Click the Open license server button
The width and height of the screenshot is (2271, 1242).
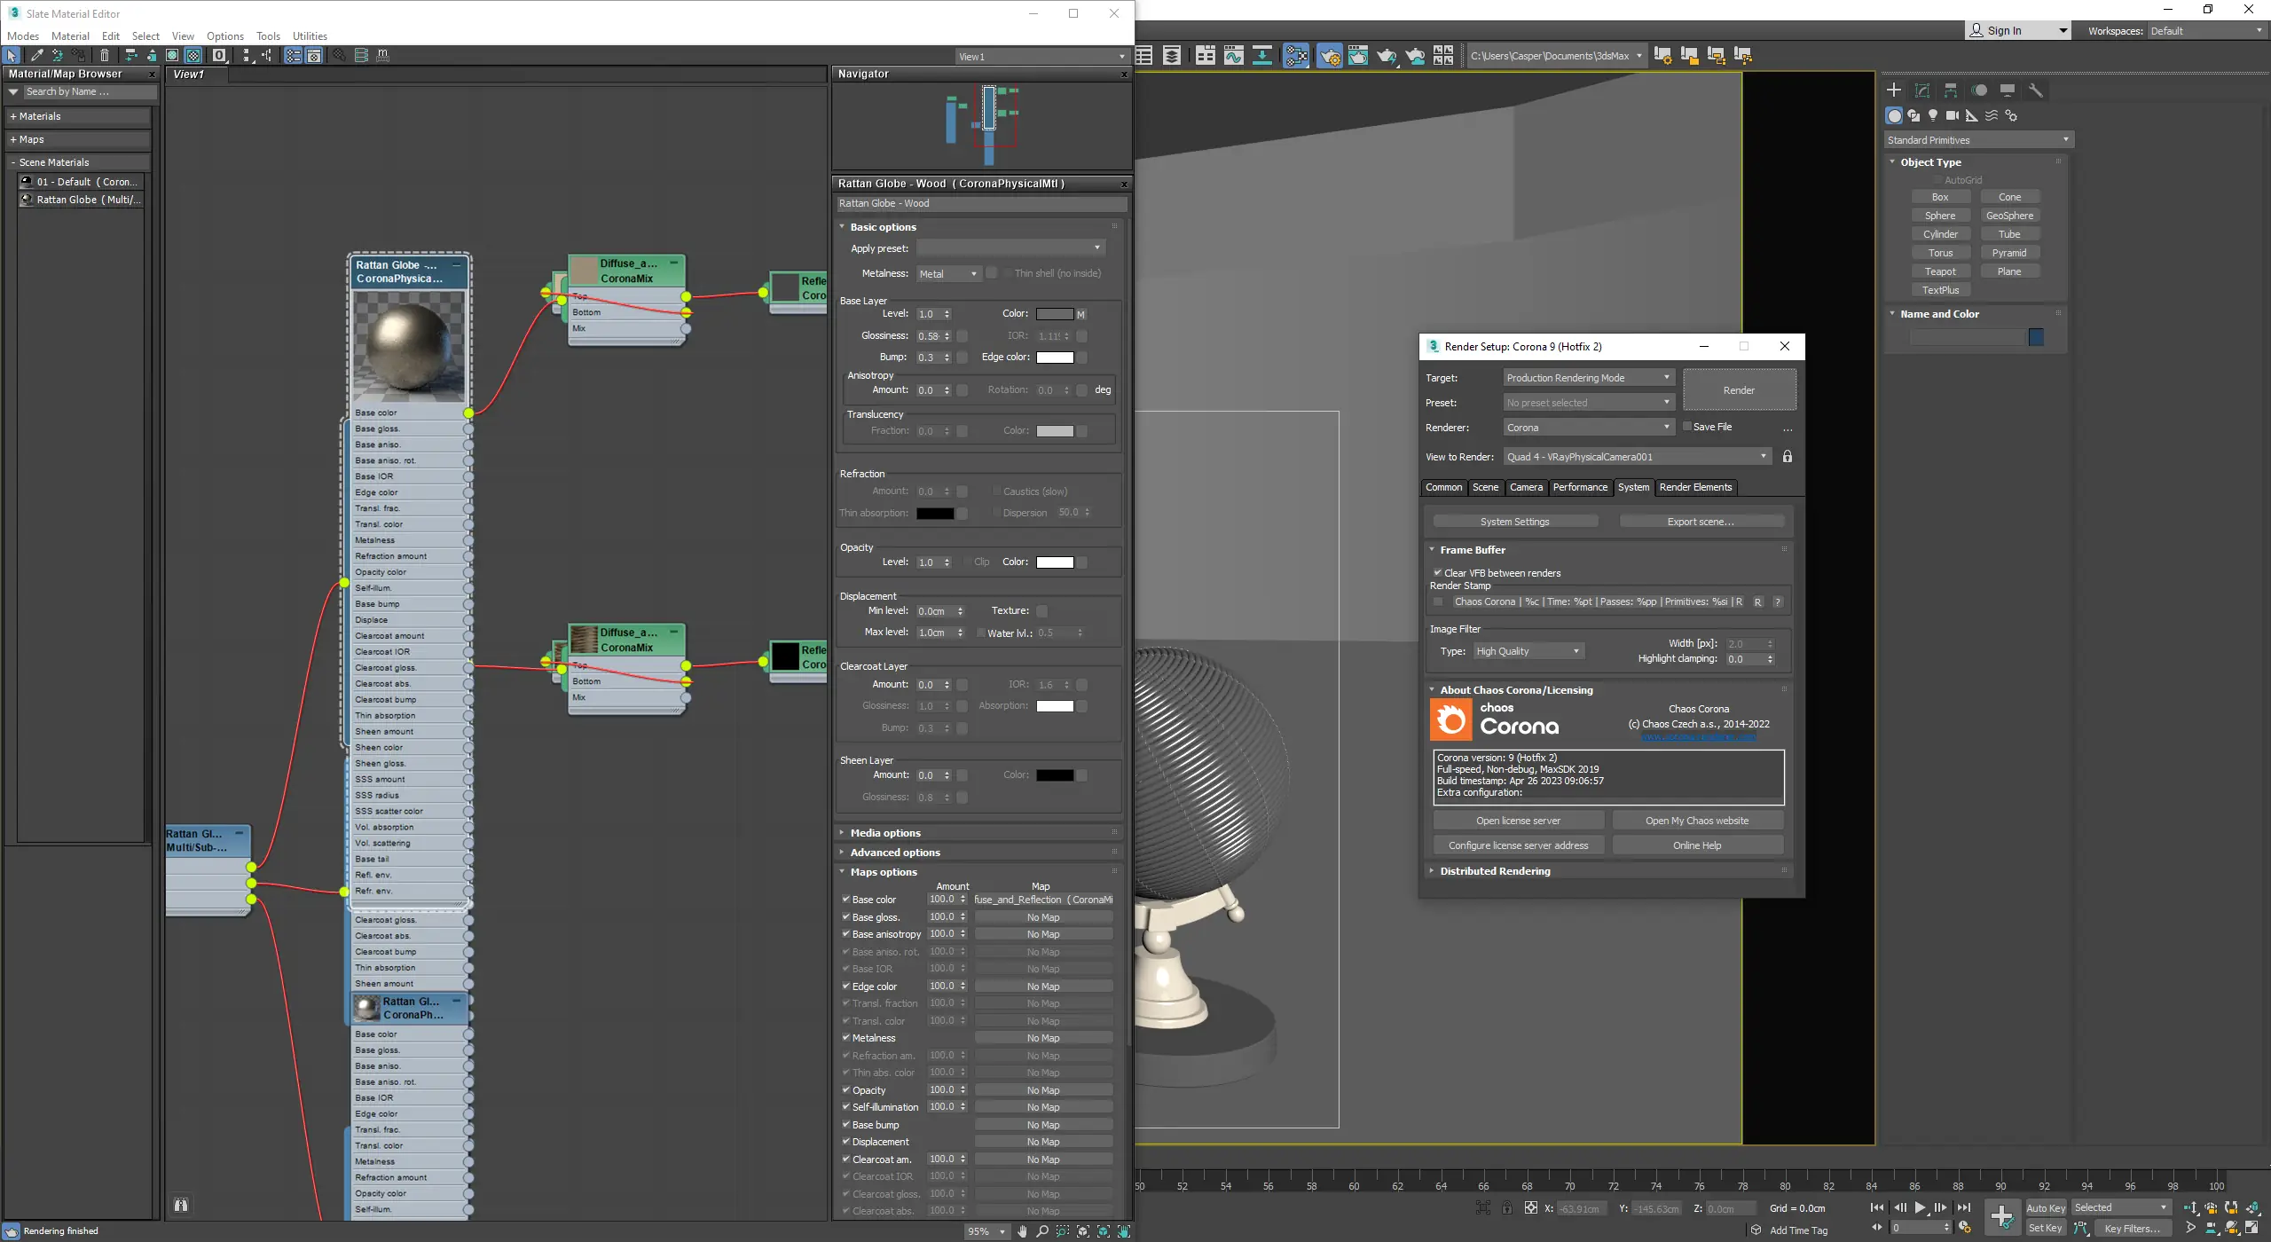[x=1518, y=821]
